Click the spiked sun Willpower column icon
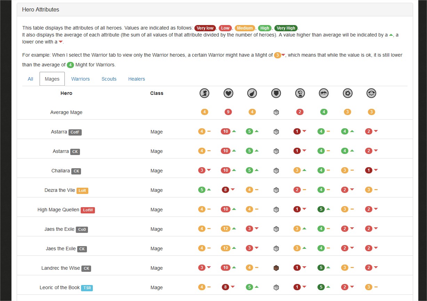Viewport: 427px width, 301px height. tap(347, 93)
